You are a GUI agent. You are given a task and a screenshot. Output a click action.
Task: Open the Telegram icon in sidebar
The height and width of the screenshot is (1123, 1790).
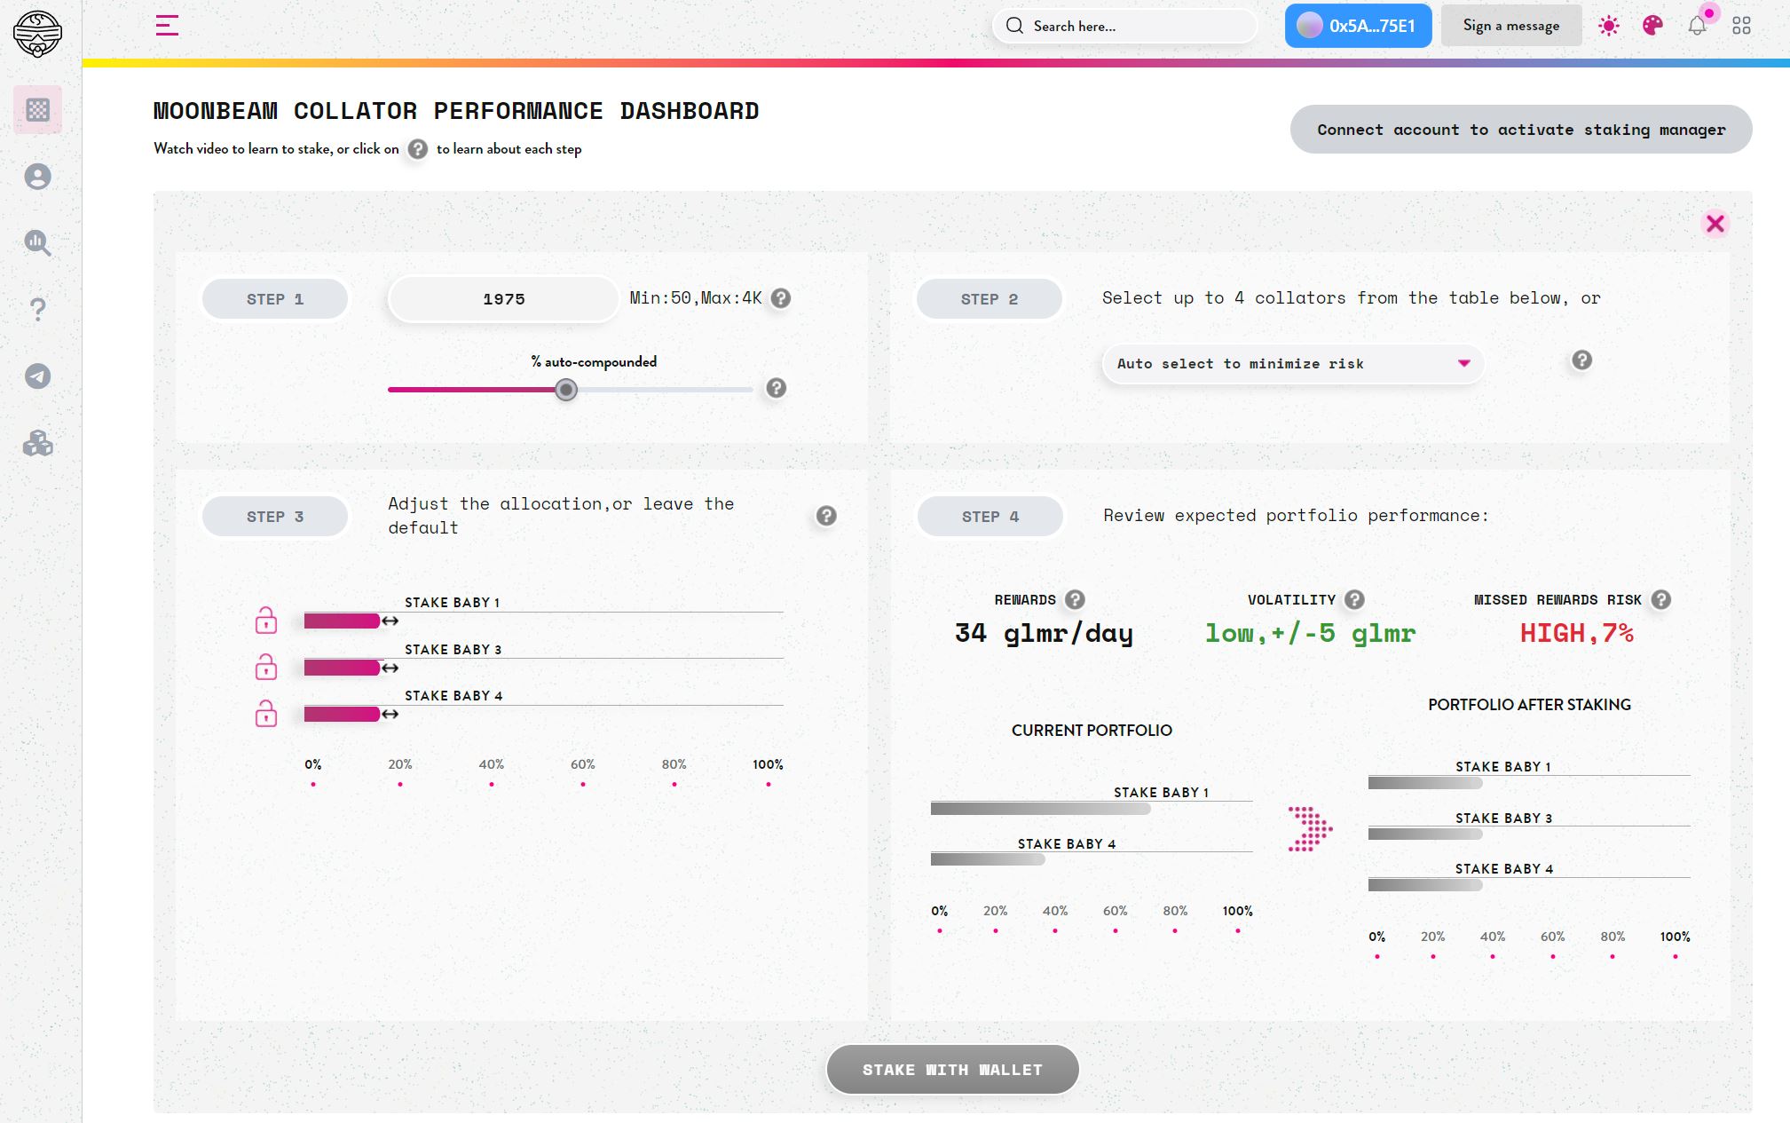coord(37,376)
